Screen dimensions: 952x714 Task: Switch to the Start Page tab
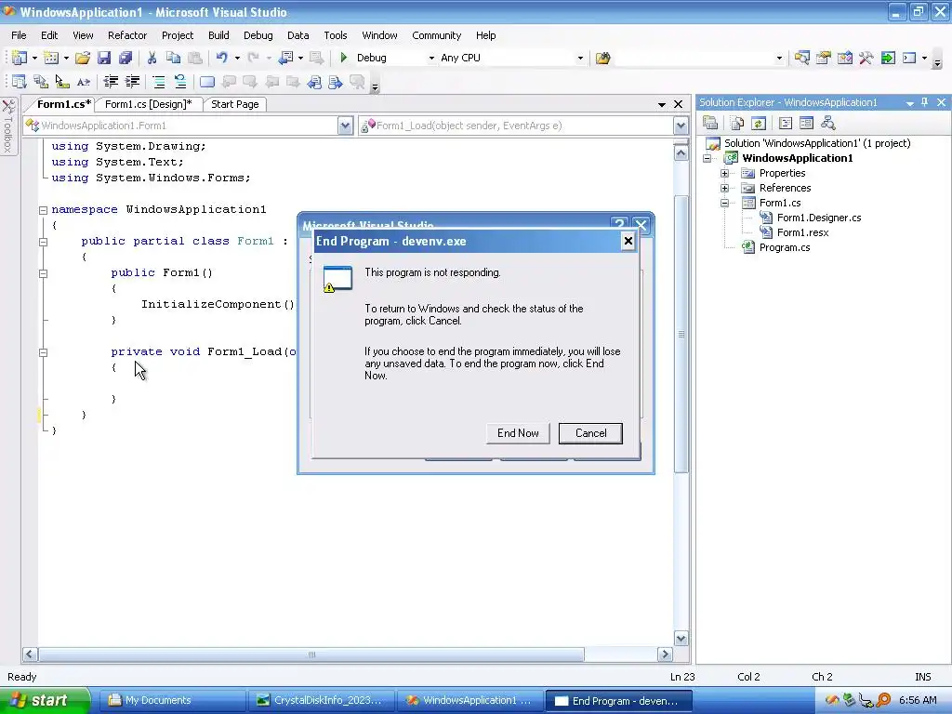click(x=235, y=104)
